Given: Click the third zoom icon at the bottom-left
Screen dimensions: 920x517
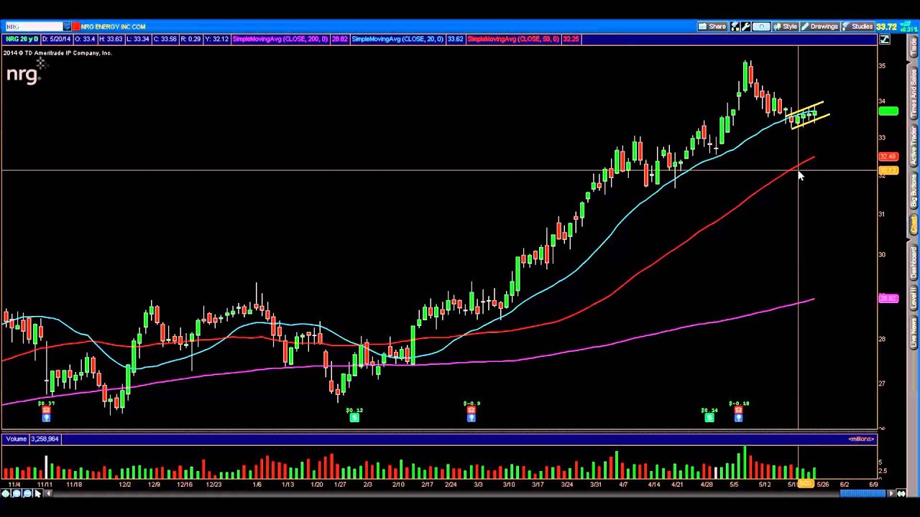Looking at the screenshot, I should [x=27, y=493].
